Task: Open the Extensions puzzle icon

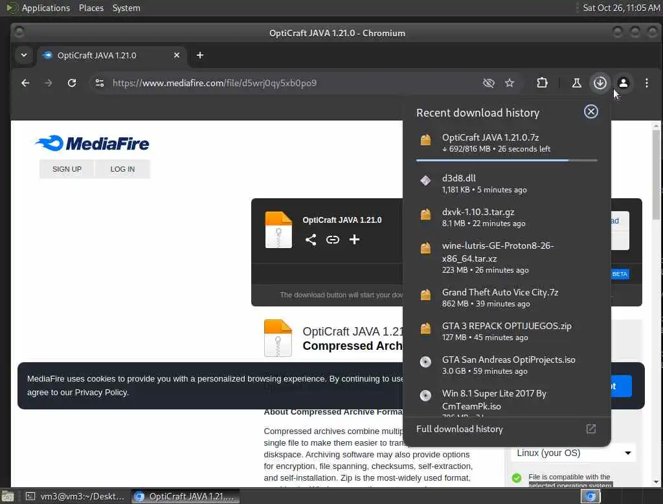Action: click(x=542, y=83)
